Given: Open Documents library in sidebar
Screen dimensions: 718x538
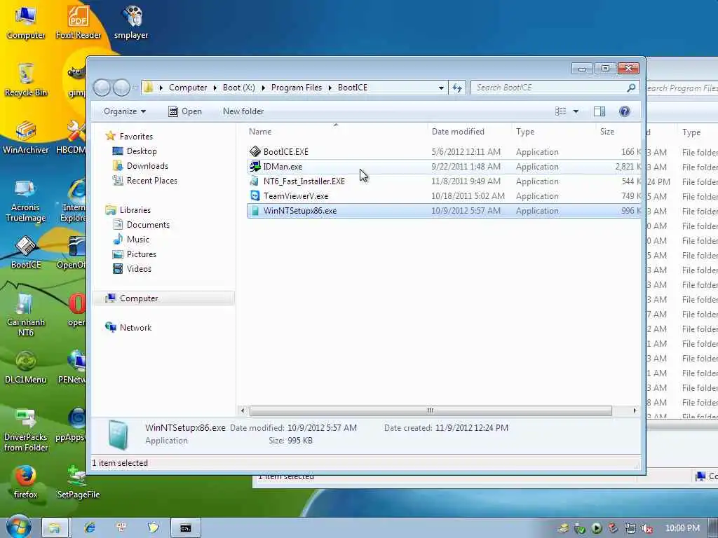Looking at the screenshot, I should pyautogui.click(x=148, y=225).
